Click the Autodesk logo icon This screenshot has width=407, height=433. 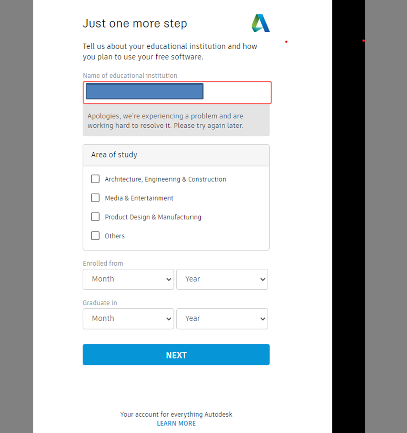point(260,23)
